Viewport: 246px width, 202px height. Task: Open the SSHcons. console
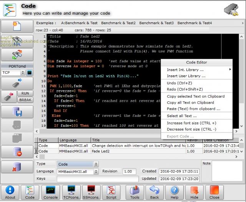point(91,192)
